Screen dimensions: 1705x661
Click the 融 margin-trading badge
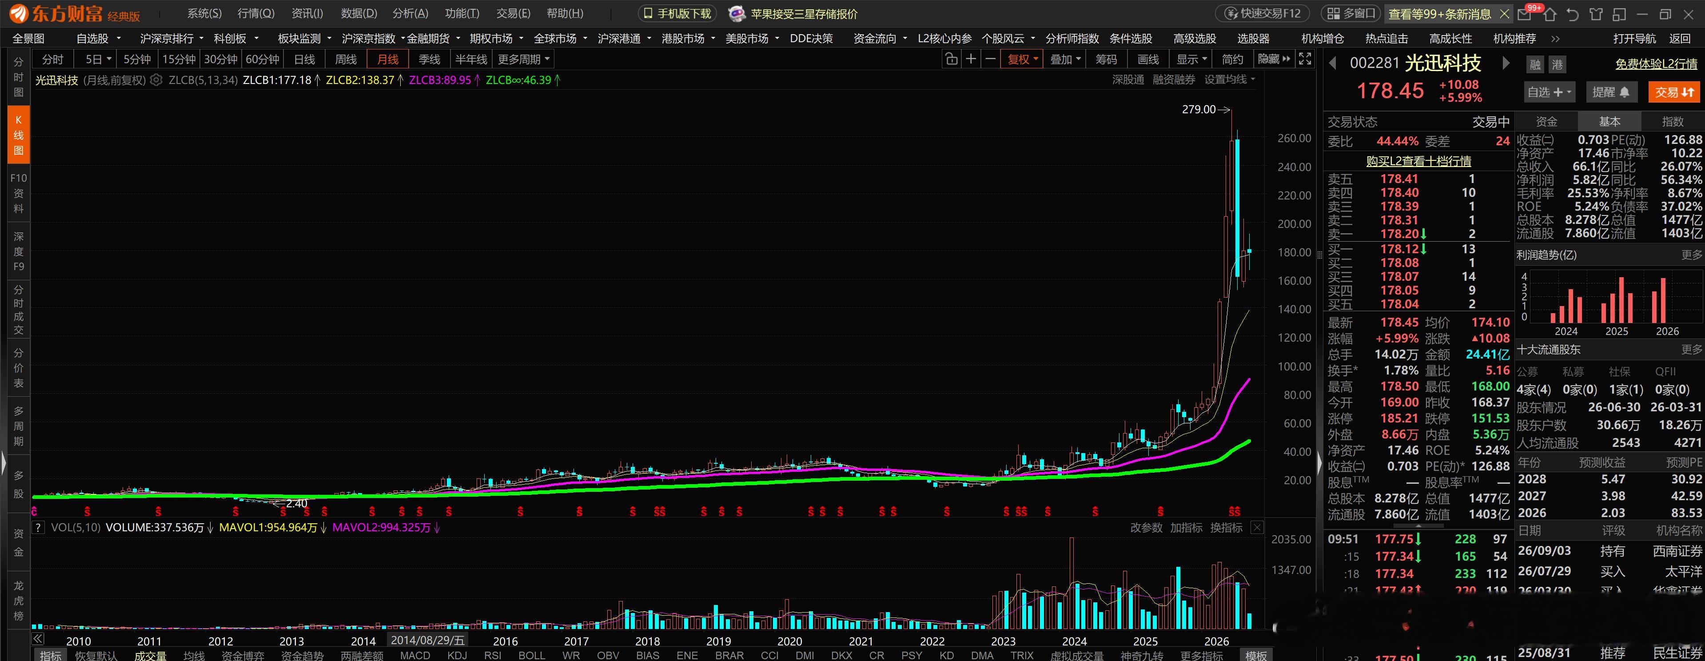(1535, 64)
